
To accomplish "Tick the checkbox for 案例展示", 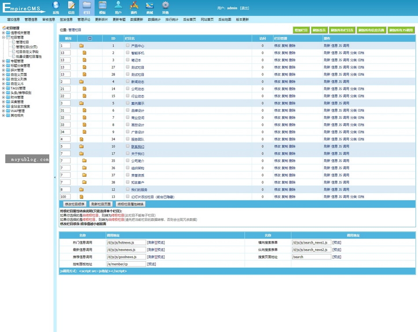I will point(128,103).
